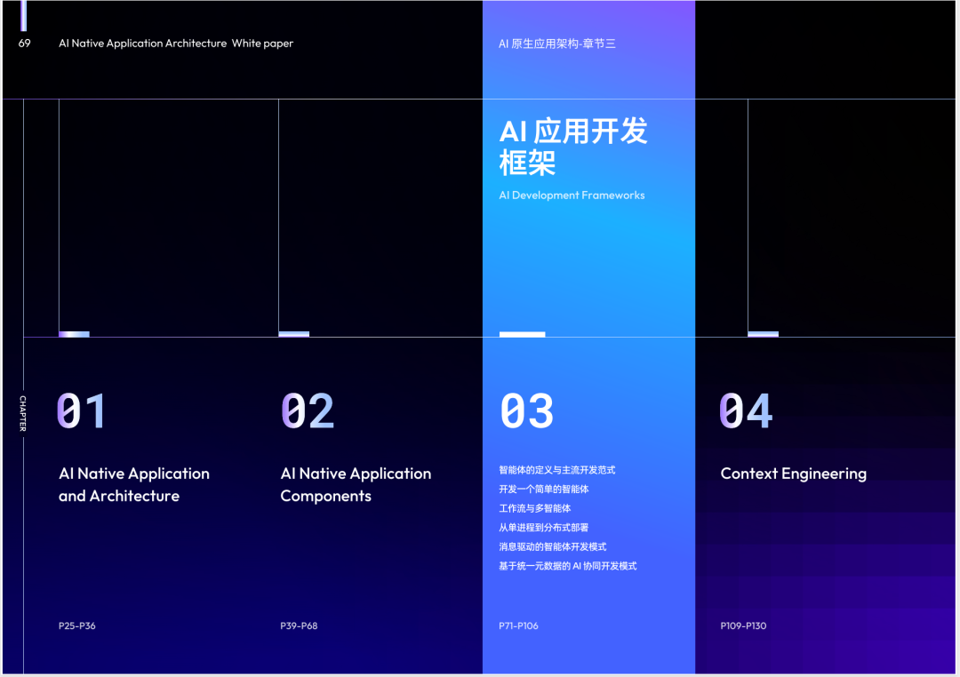Select chapter number "03"

pyautogui.click(x=526, y=410)
